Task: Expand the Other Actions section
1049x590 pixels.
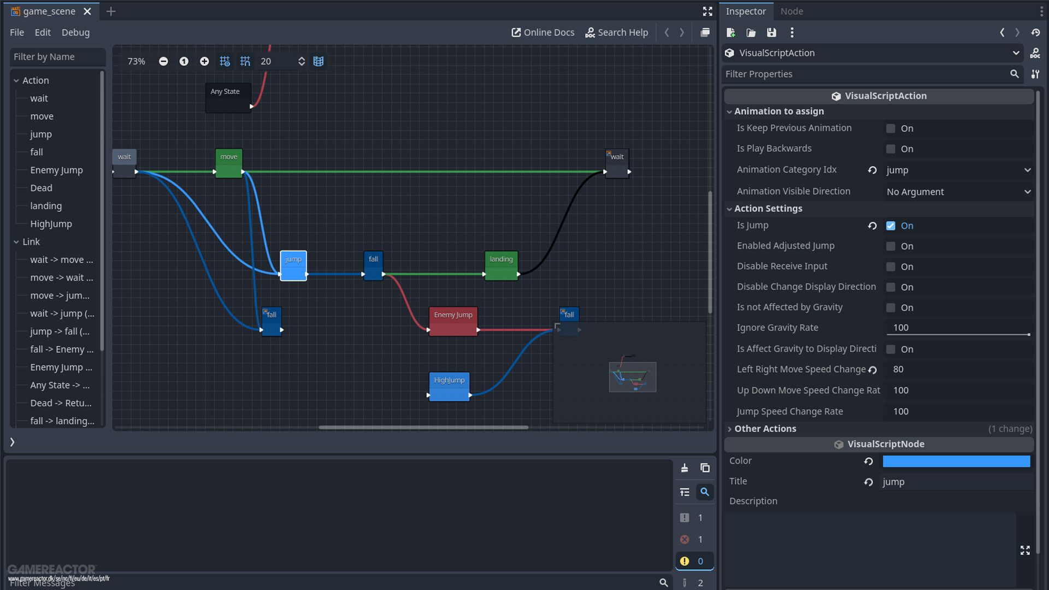Action: click(765, 429)
